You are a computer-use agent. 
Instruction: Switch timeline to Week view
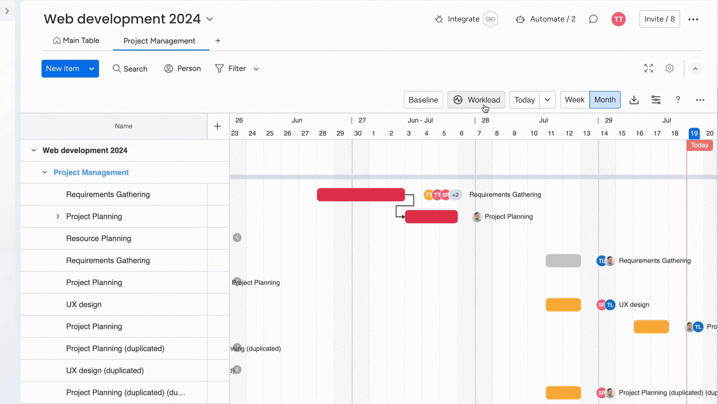[x=574, y=100]
